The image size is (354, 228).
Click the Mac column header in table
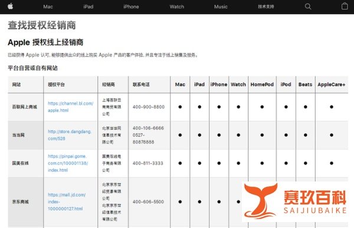click(180, 84)
